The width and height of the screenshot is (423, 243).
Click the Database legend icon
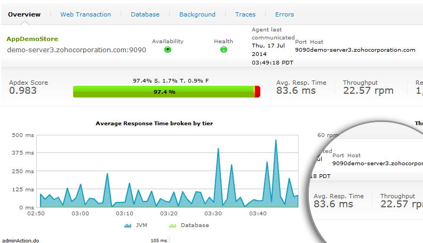tap(172, 225)
